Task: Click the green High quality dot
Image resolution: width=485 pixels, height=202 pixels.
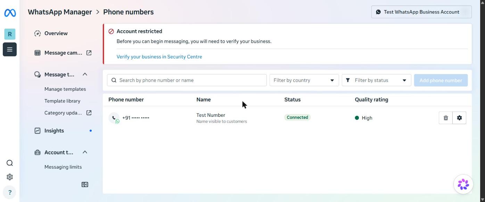Action: click(357, 118)
